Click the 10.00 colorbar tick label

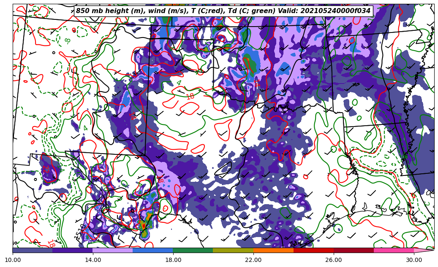(13, 260)
